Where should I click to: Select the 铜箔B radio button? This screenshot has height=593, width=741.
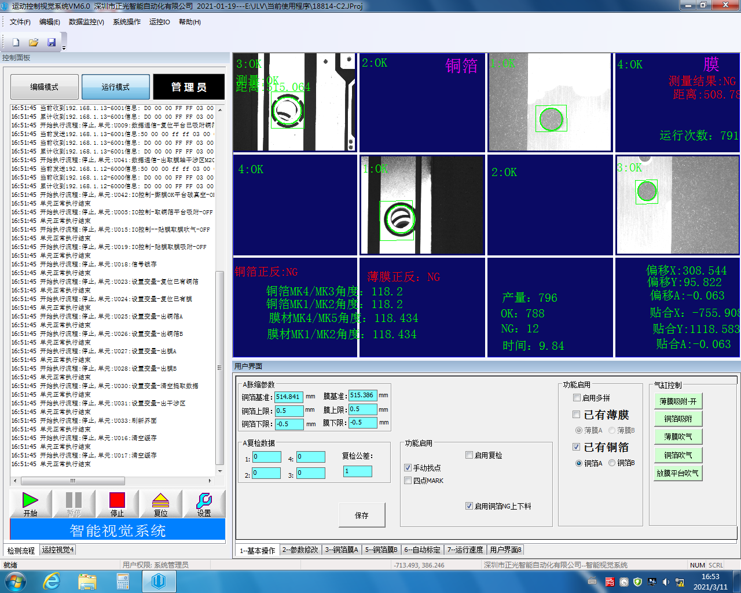tap(612, 463)
